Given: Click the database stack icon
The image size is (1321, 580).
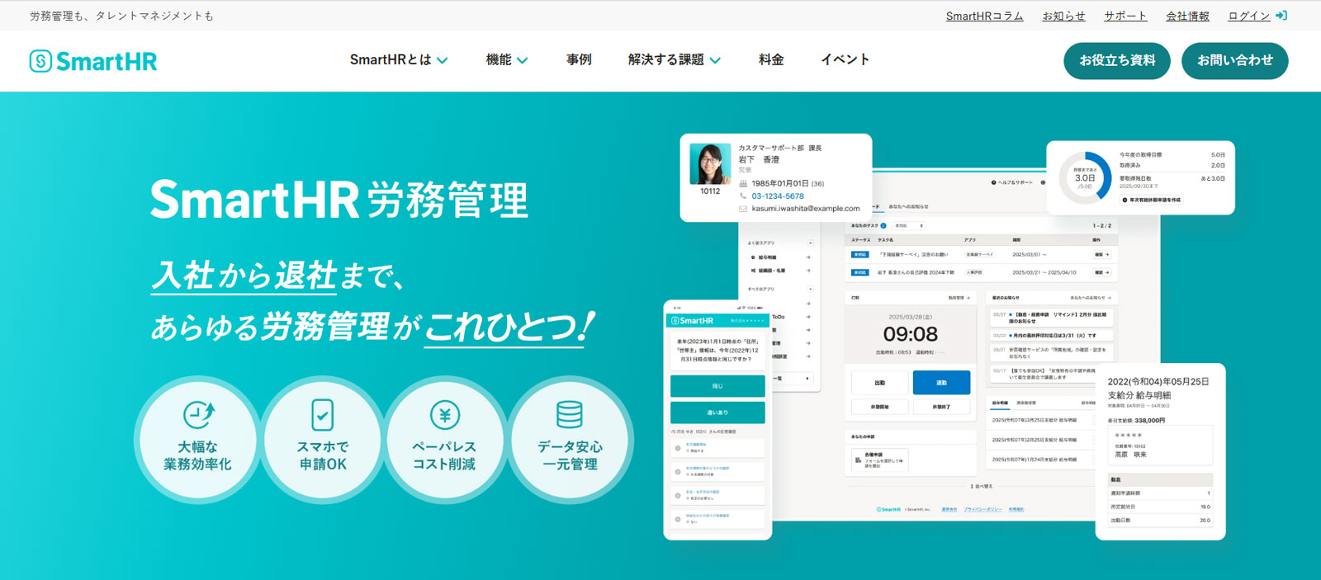Looking at the screenshot, I should pyautogui.click(x=570, y=414).
